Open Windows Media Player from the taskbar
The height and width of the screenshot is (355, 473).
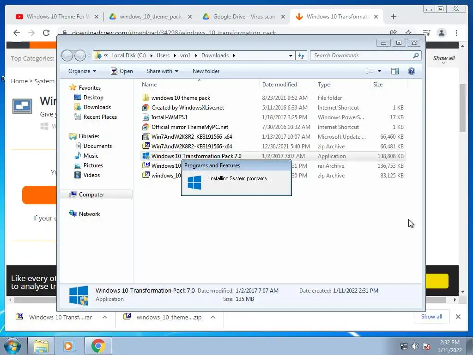click(68, 346)
